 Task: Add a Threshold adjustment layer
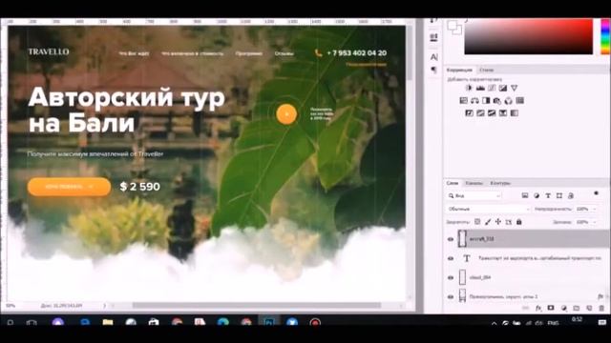(x=492, y=113)
